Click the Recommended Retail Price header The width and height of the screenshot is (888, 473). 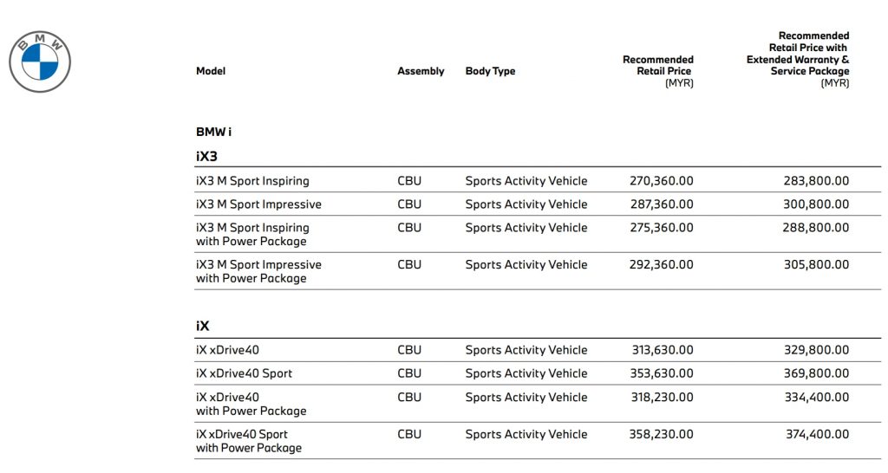click(658, 66)
